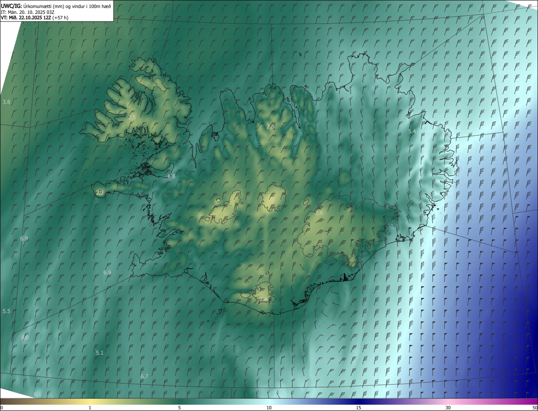Click the 3.8 value label on the map
This screenshot has width=538, height=411.
click(6, 102)
